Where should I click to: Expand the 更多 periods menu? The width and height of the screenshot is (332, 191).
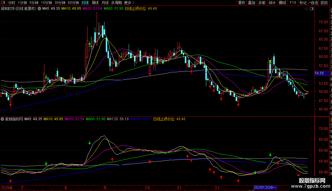click(x=129, y=3)
